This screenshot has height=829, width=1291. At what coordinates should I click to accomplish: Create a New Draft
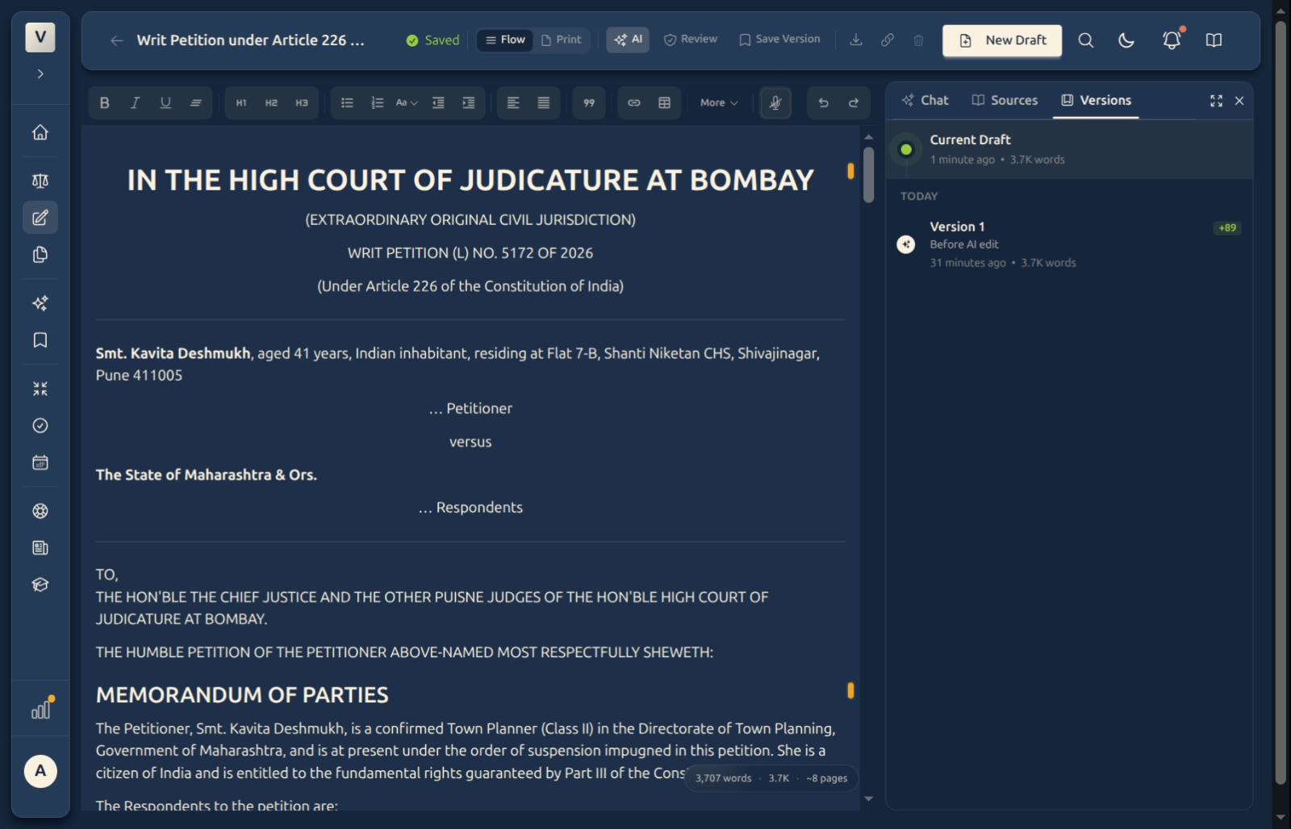[1002, 40]
